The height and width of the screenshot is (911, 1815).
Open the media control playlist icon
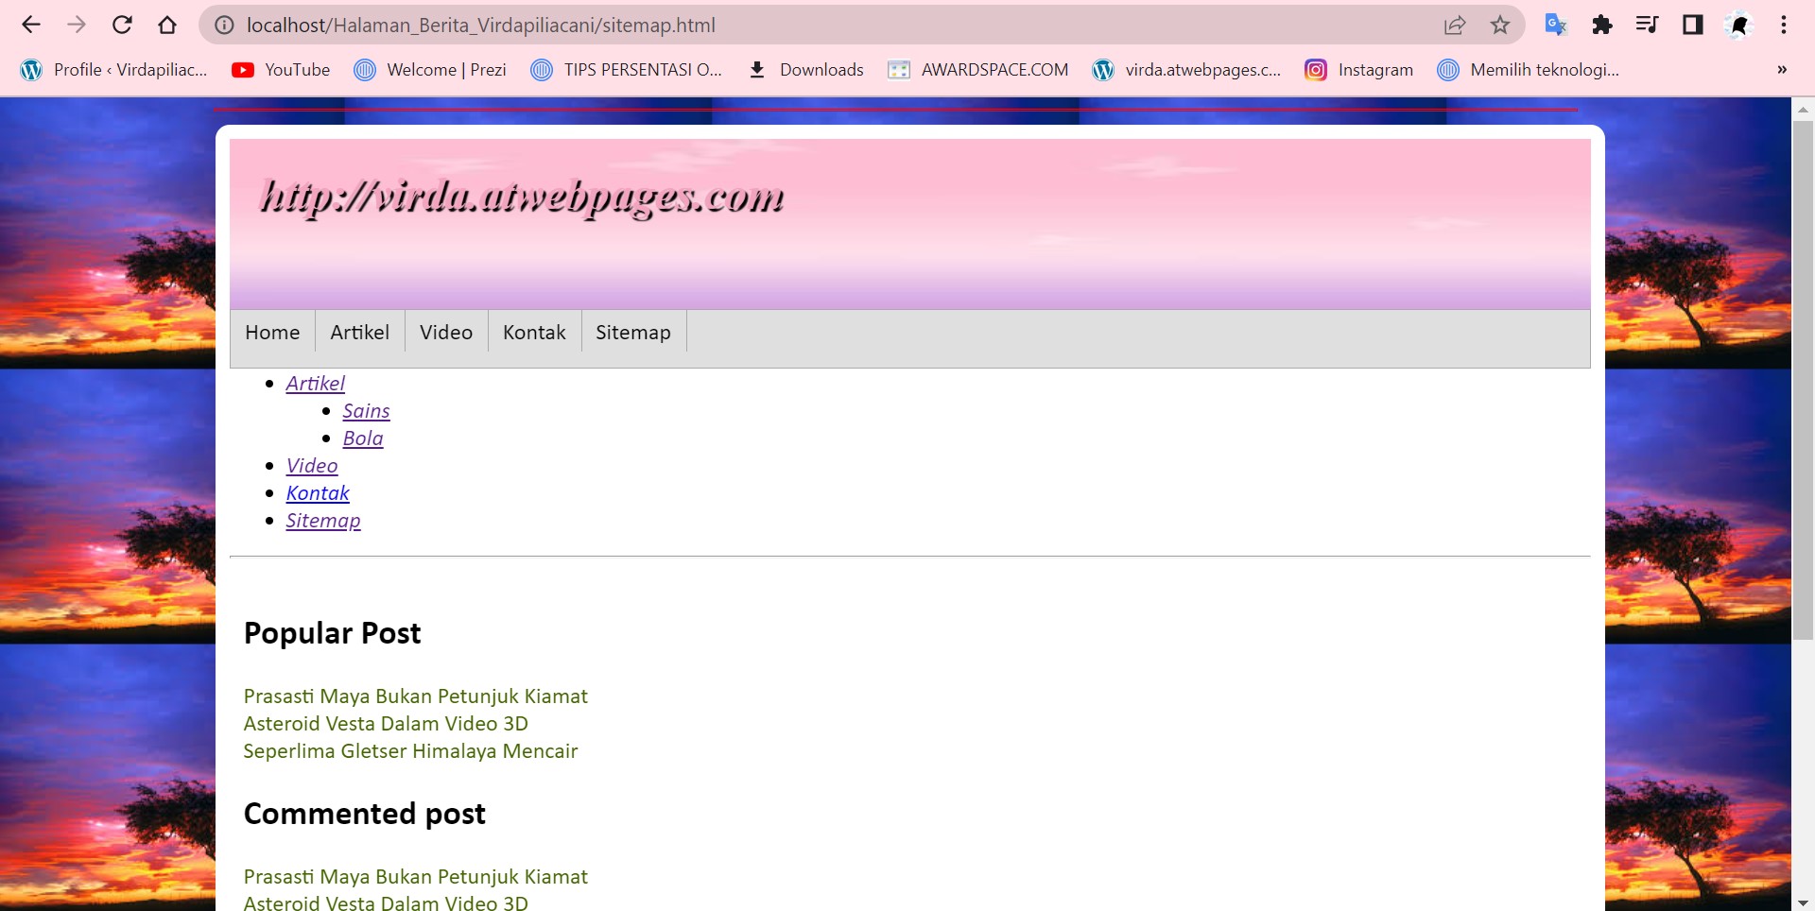tap(1647, 26)
